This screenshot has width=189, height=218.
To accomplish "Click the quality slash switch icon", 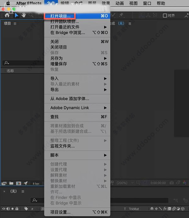I will (x=161, y=209).
